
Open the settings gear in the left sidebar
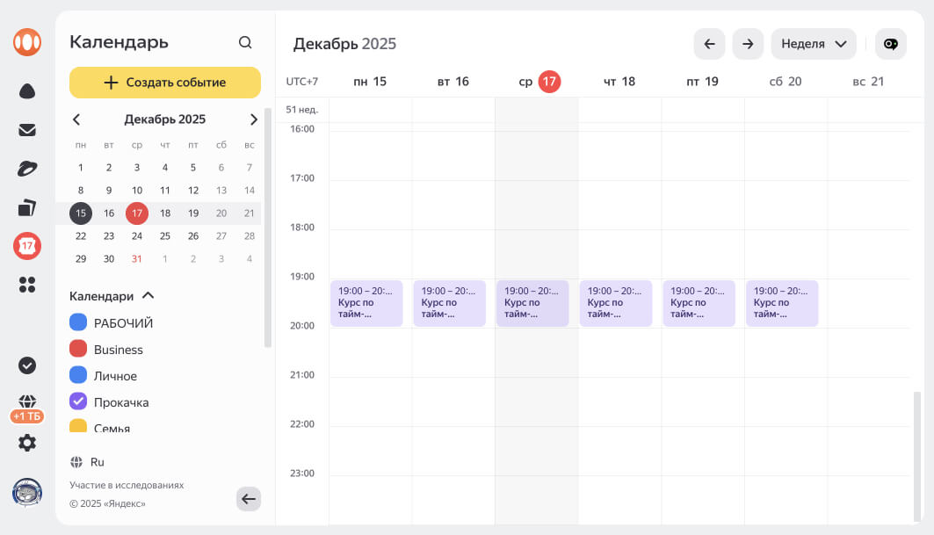(27, 443)
